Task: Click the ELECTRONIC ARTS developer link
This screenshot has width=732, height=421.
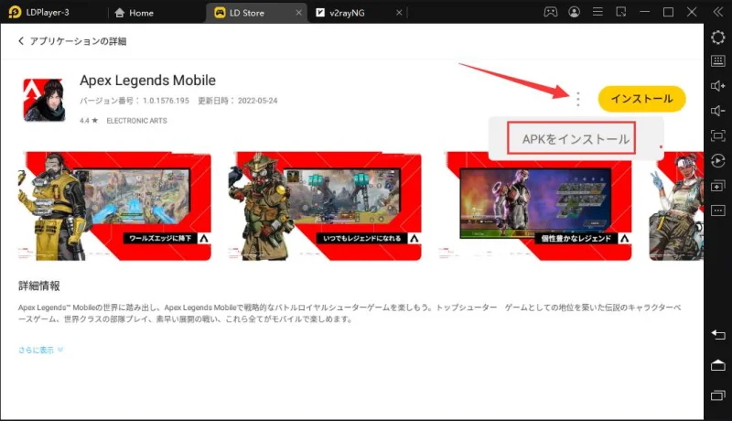Action: click(x=136, y=121)
